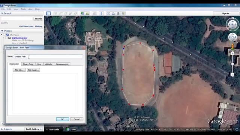
Task: Switch to the Style, Color tab
Action: (x=28, y=64)
